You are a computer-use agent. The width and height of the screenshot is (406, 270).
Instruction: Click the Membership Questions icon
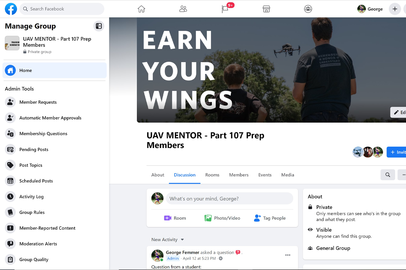coord(10,134)
